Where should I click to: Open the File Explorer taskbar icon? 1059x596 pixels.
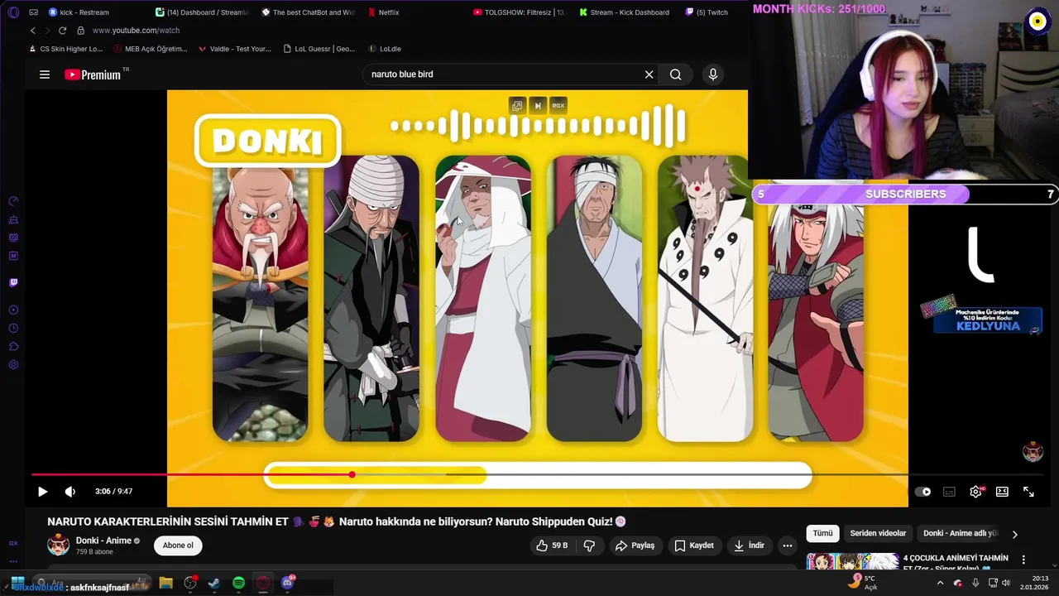pos(165,583)
